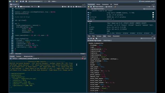Run the current line with Run button
165x93 pixels.
(64, 7)
